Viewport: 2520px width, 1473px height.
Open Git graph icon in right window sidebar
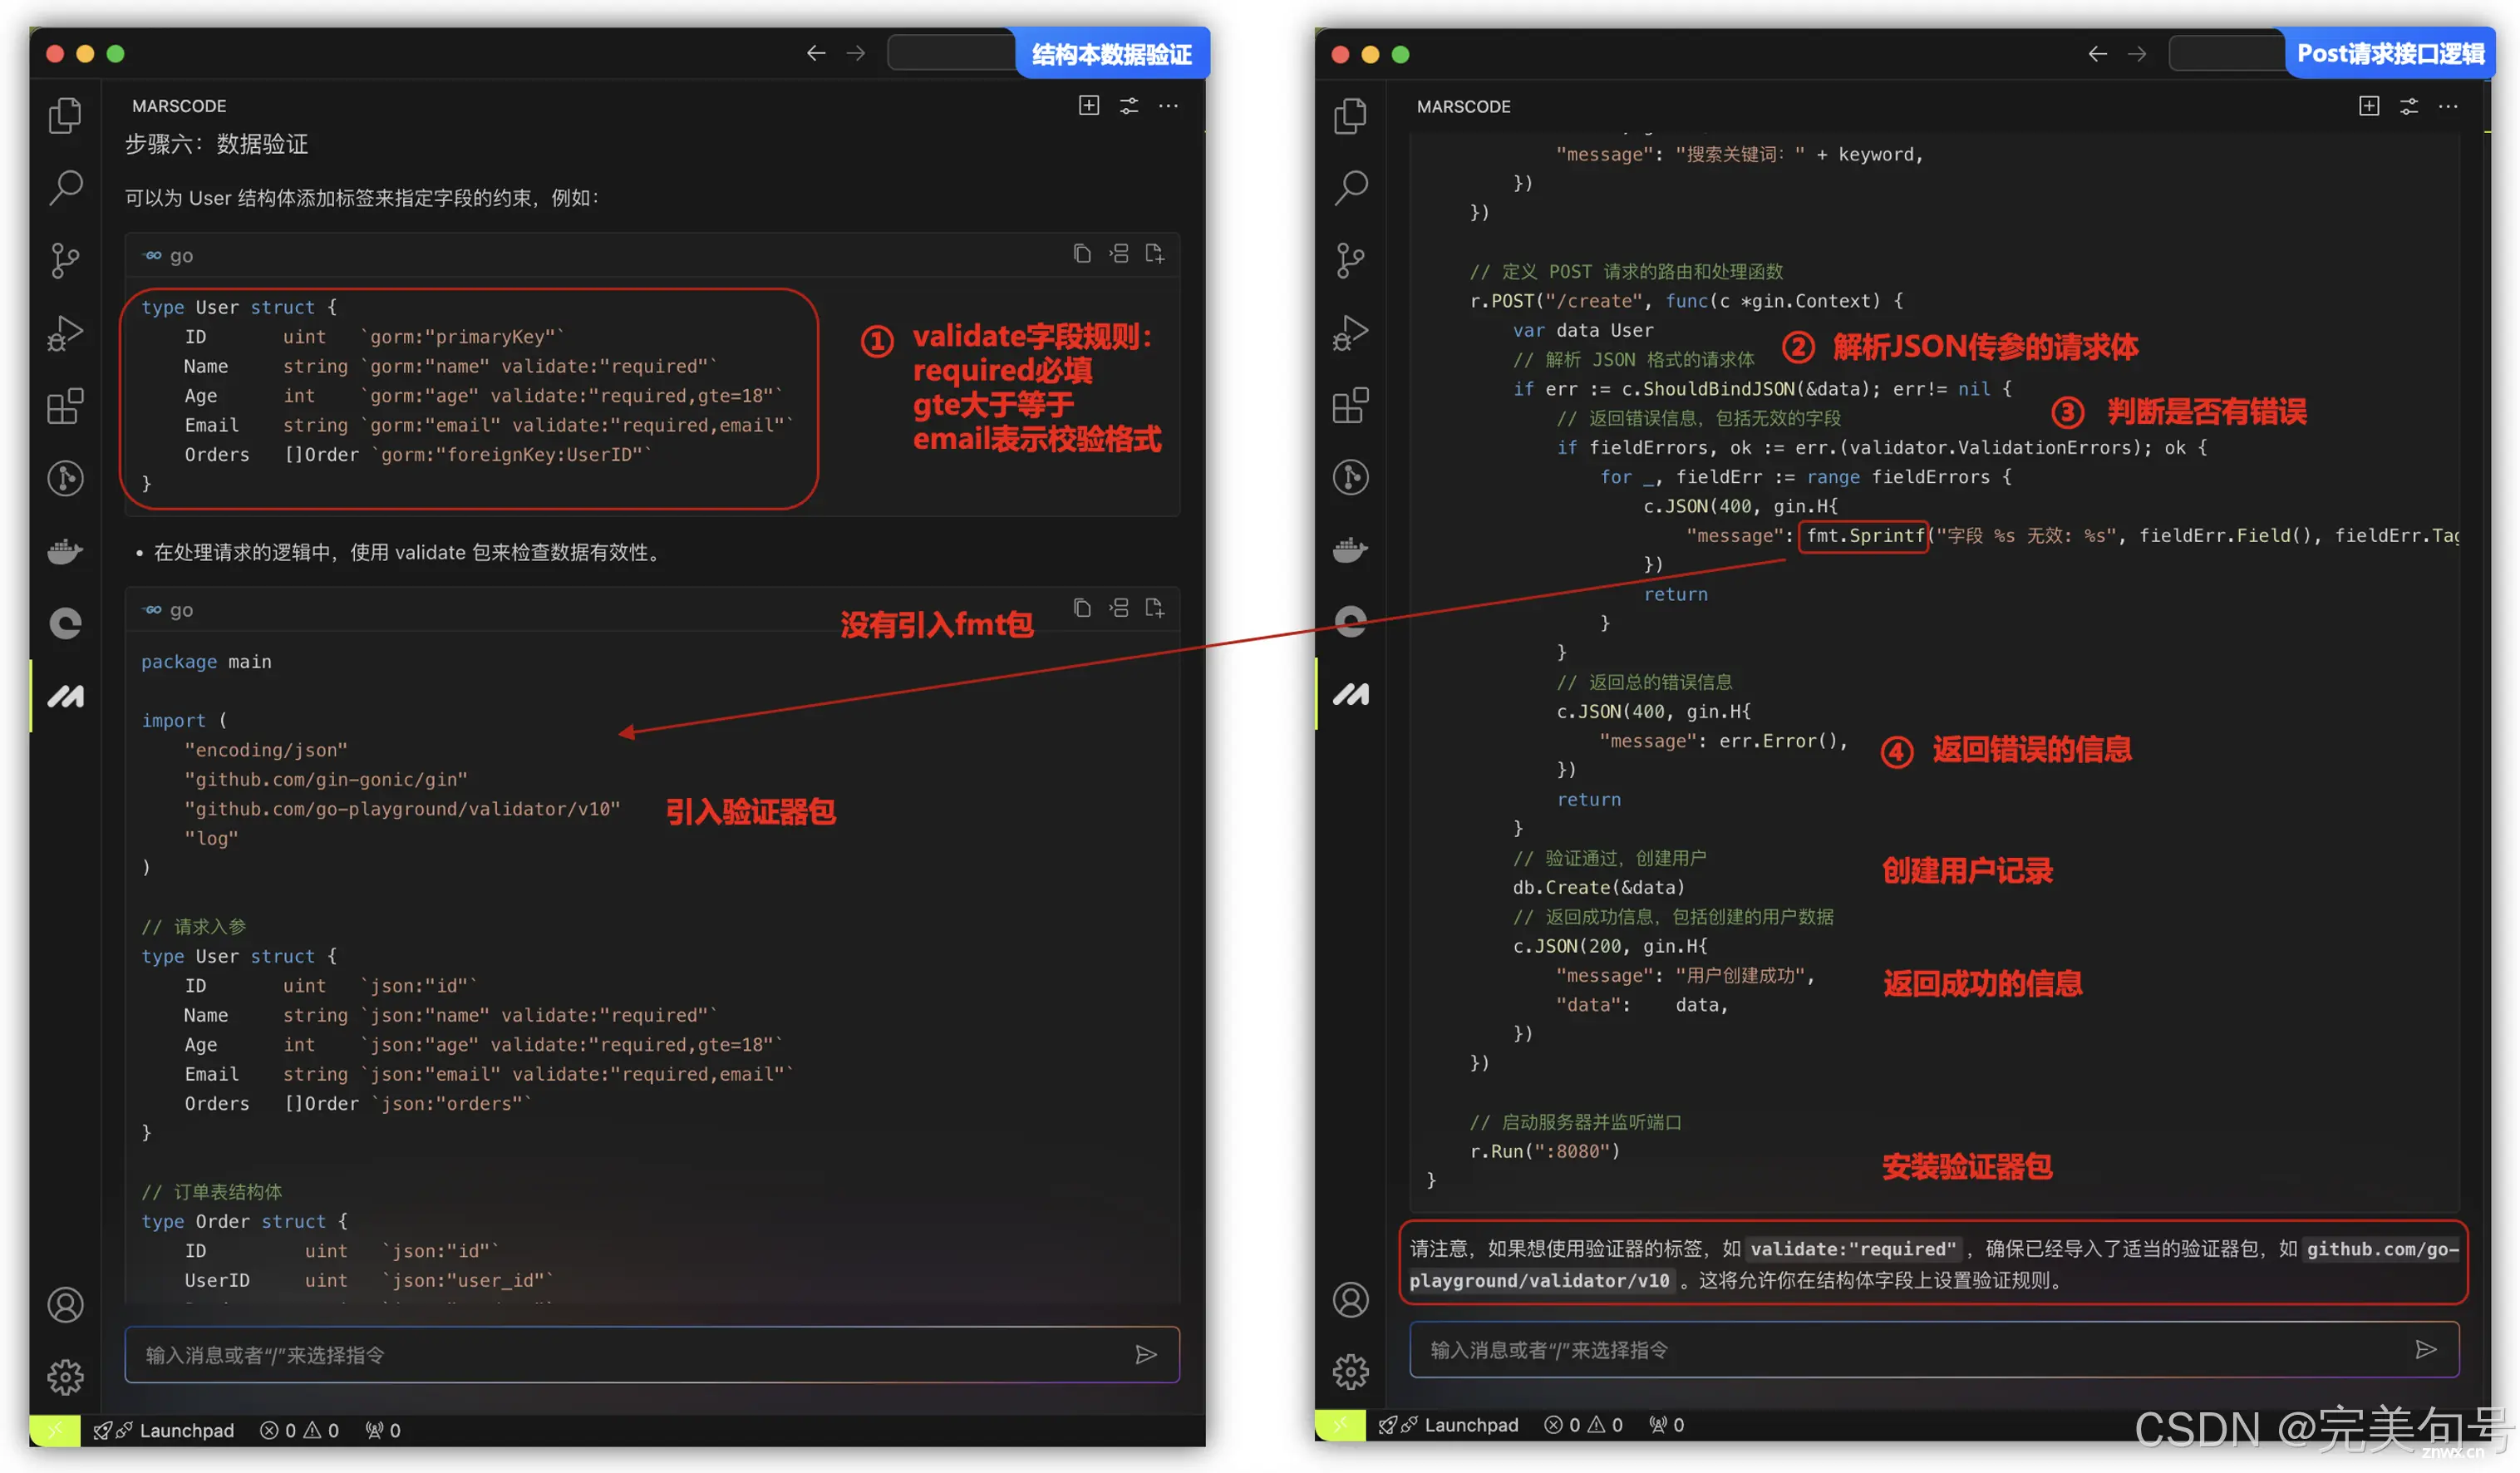[x=1350, y=477]
